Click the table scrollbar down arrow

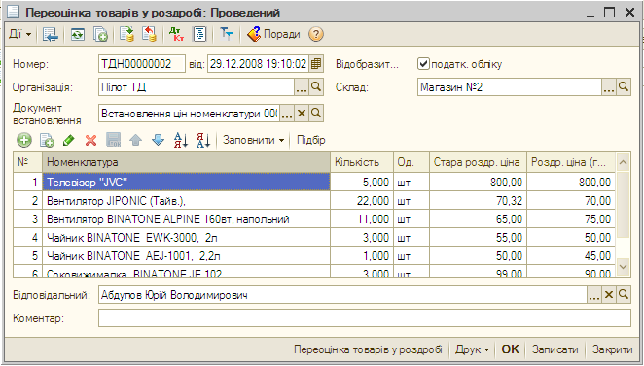click(623, 267)
